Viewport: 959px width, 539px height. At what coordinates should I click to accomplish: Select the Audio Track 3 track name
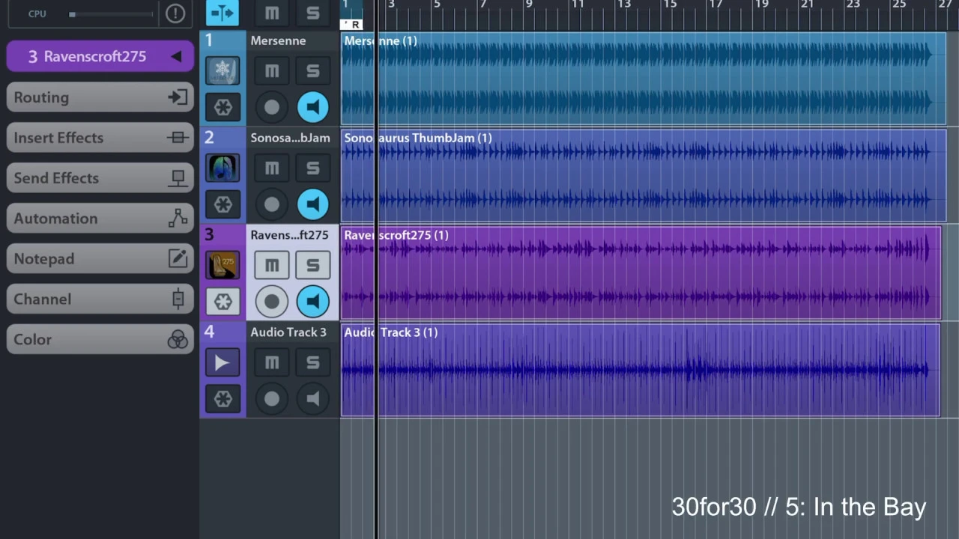tap(288, 332)
